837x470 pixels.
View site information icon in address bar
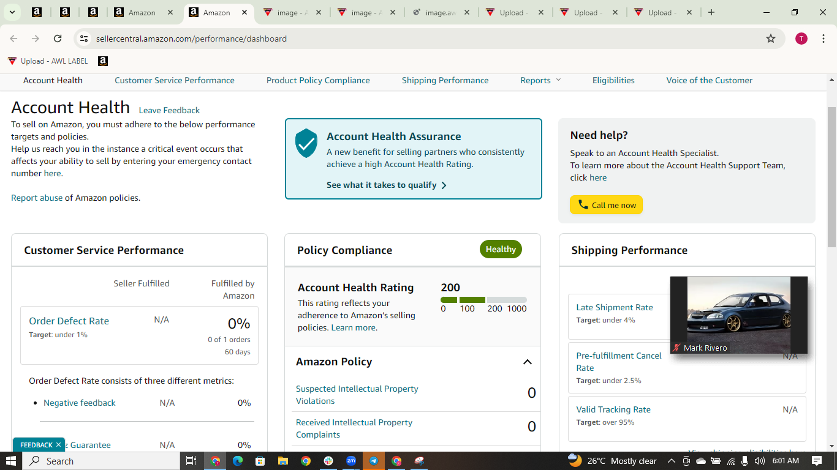click(84, 39)
